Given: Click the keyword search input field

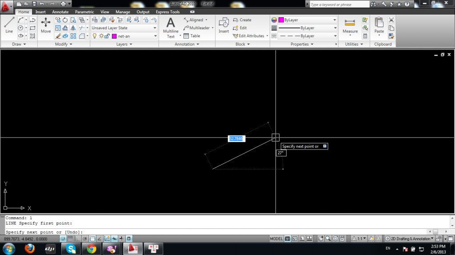Looking at the screenshot, I should pos(339,4).
